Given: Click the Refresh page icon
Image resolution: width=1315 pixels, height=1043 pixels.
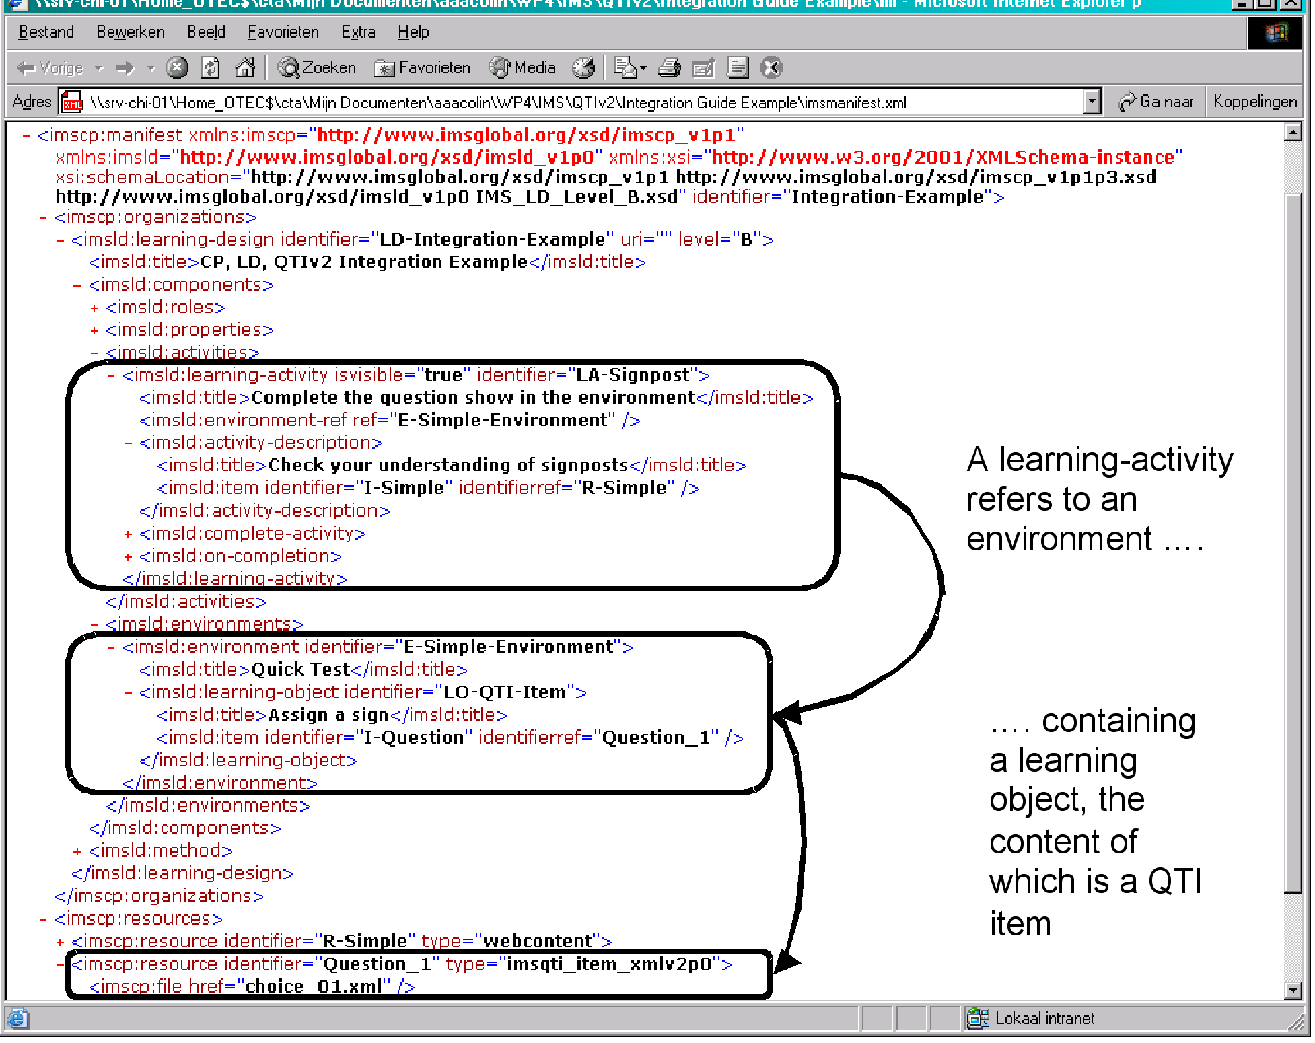Looking at the screenshot, I should tap(211, 68).
